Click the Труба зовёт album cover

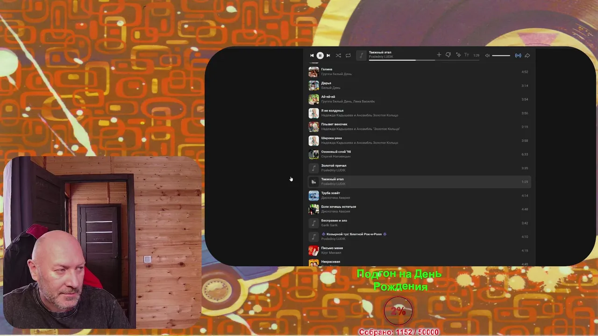point(313,196)
